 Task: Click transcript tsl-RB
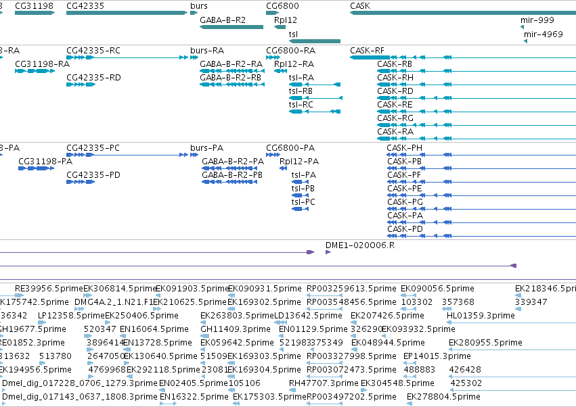click(x=316, y=98)
